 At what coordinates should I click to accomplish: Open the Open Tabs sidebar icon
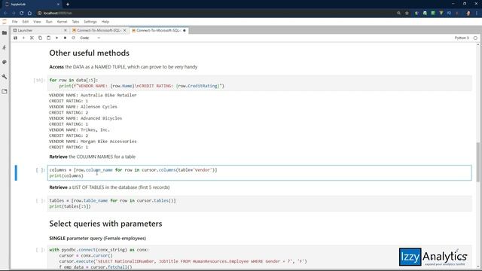[5, 91]
